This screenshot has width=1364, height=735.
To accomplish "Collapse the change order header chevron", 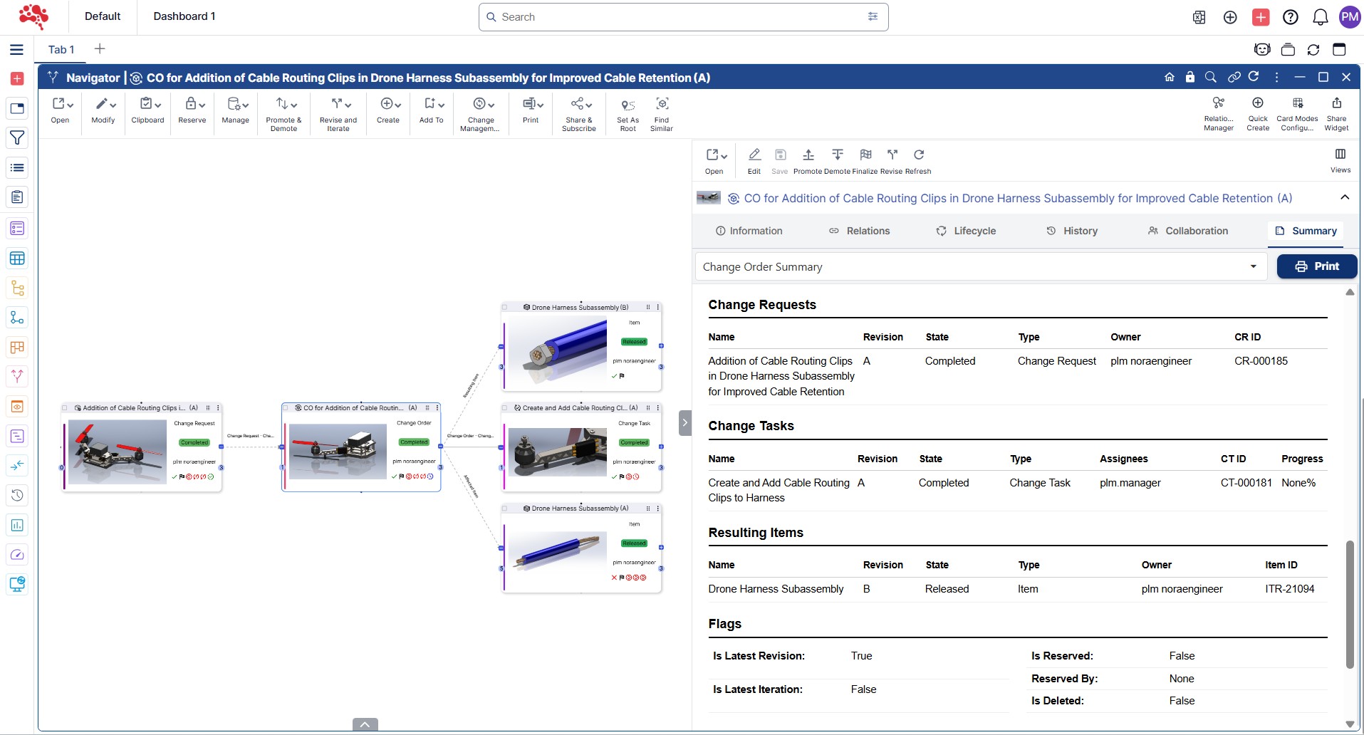I will click(1344, 198).
